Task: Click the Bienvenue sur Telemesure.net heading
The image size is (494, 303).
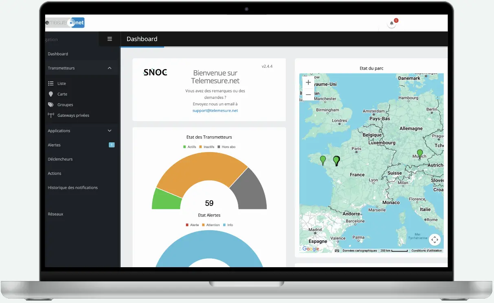Action: coord(215,77)
